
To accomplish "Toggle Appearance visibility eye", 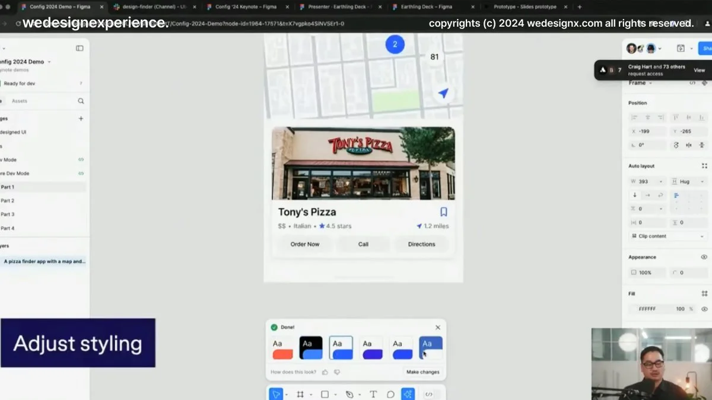I will [x=704, y=257].
